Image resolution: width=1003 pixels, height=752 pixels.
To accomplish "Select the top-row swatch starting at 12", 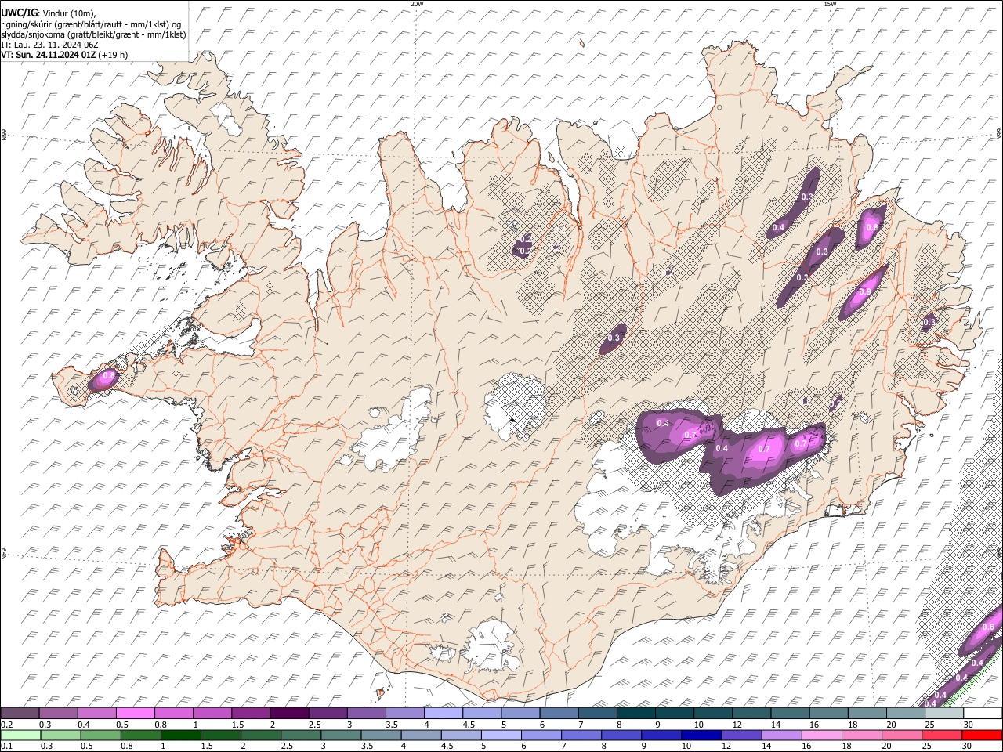I will point(751,714).
